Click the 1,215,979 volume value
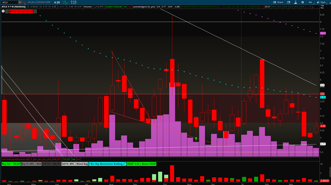Viewport: 331px width, 185px height. point(98,6)
